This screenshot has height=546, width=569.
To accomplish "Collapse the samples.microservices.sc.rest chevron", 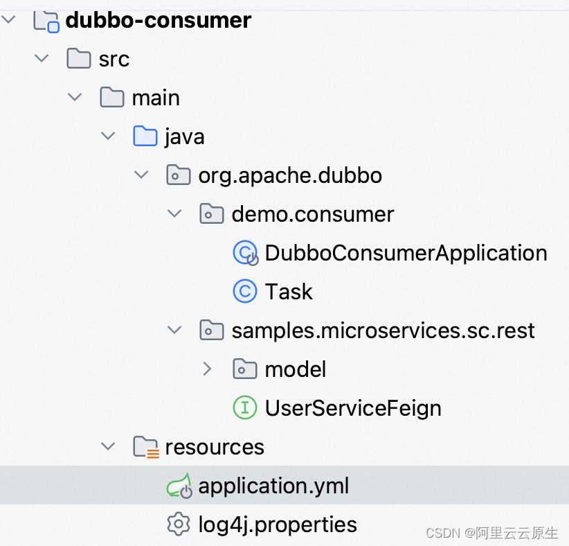I will (174, 330).
